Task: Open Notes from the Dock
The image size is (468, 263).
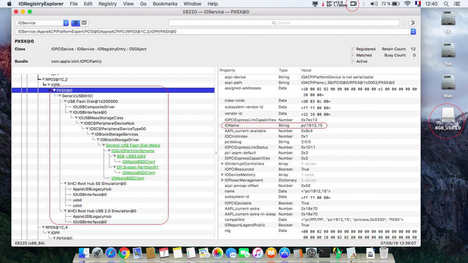Action: (x=177, y=253)
